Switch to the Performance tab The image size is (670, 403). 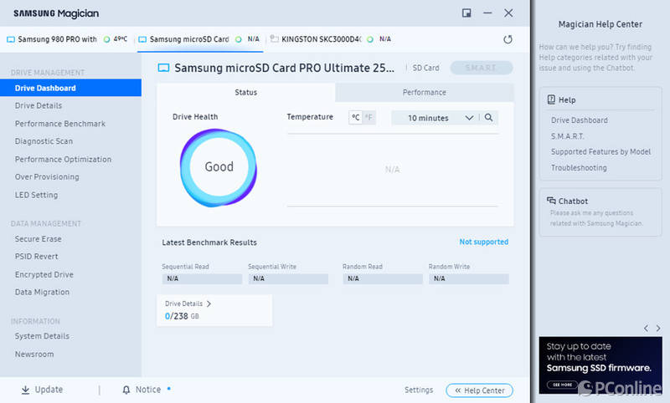pyautogui.click(x=425, y=92)
